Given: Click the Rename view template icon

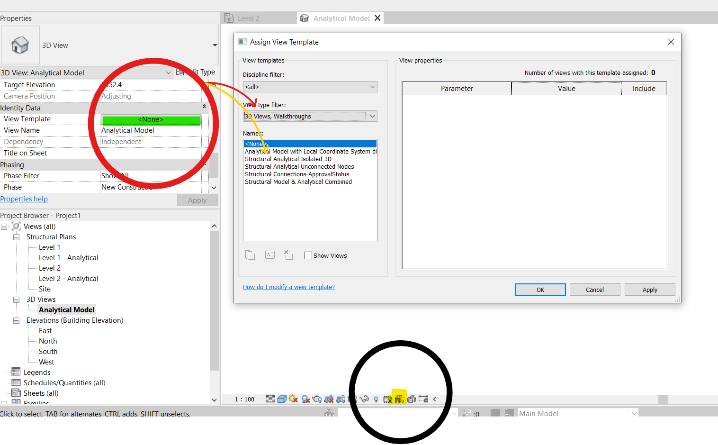Looking at the screenshot, I should coord(269,255).
